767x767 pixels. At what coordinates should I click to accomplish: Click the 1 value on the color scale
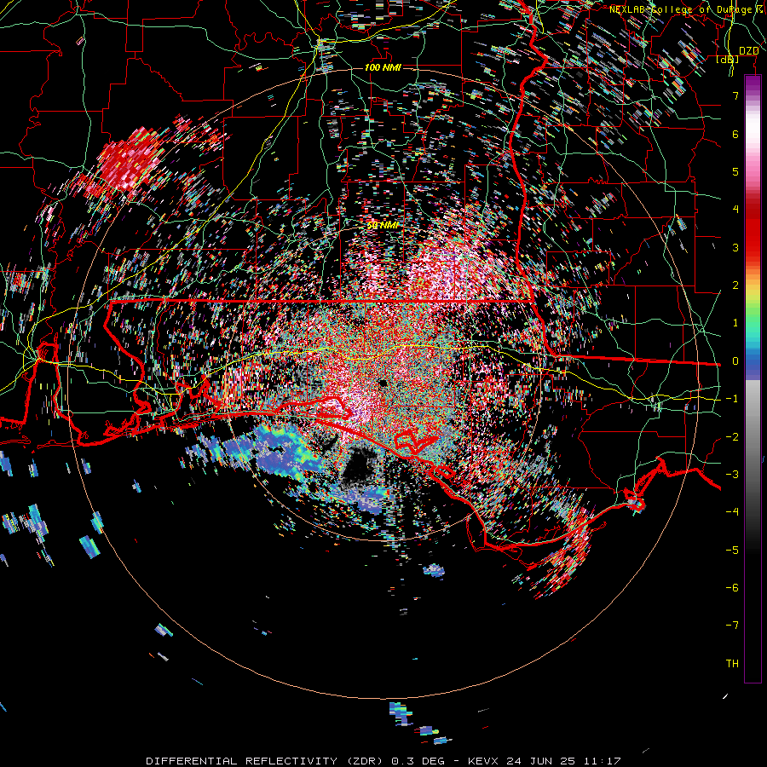coord(735,323)
